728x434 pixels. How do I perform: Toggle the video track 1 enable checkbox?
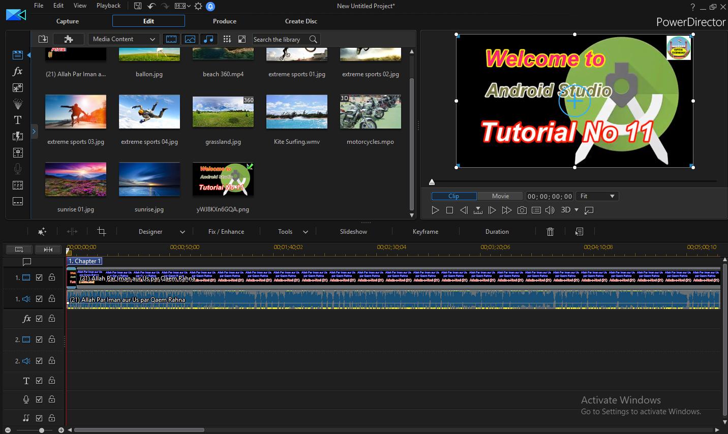tap(39, 277)
